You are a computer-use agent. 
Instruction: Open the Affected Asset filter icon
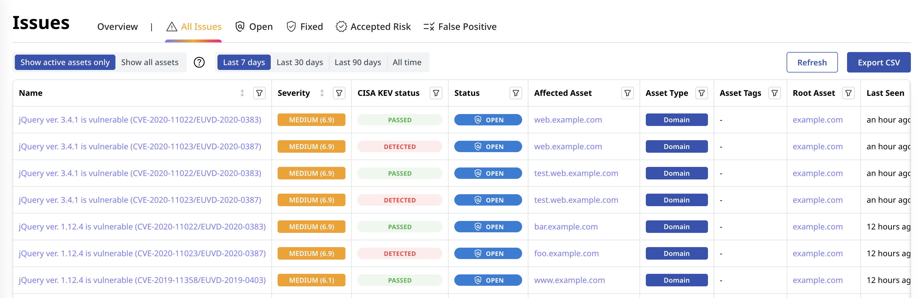pos(627,93)
